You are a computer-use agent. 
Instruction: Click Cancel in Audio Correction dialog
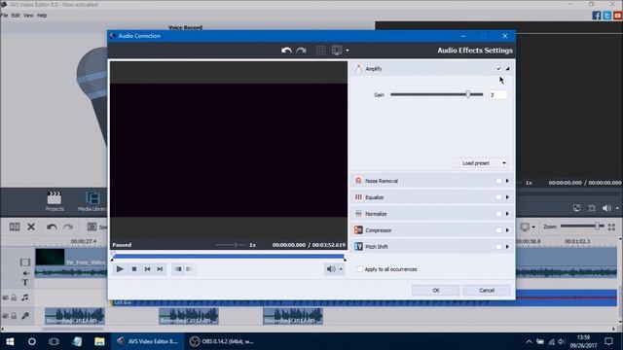(487, 290)
